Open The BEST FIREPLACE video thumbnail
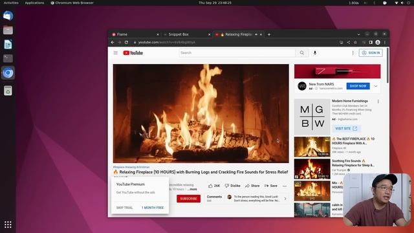 tap(312, 147)
